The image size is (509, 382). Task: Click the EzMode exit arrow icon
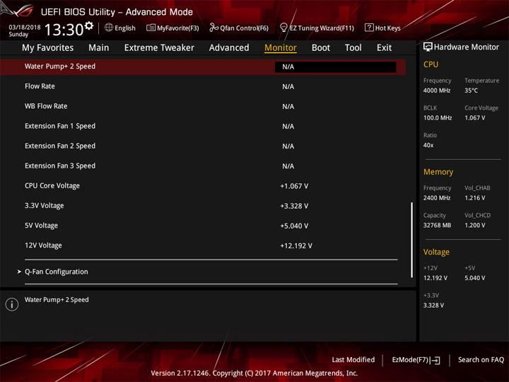click(x=435, y=360)
